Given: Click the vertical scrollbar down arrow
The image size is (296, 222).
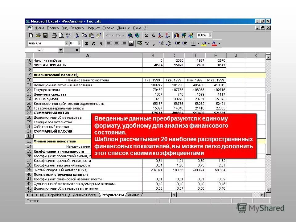Looking at the screenshot, I should (268, 190).
